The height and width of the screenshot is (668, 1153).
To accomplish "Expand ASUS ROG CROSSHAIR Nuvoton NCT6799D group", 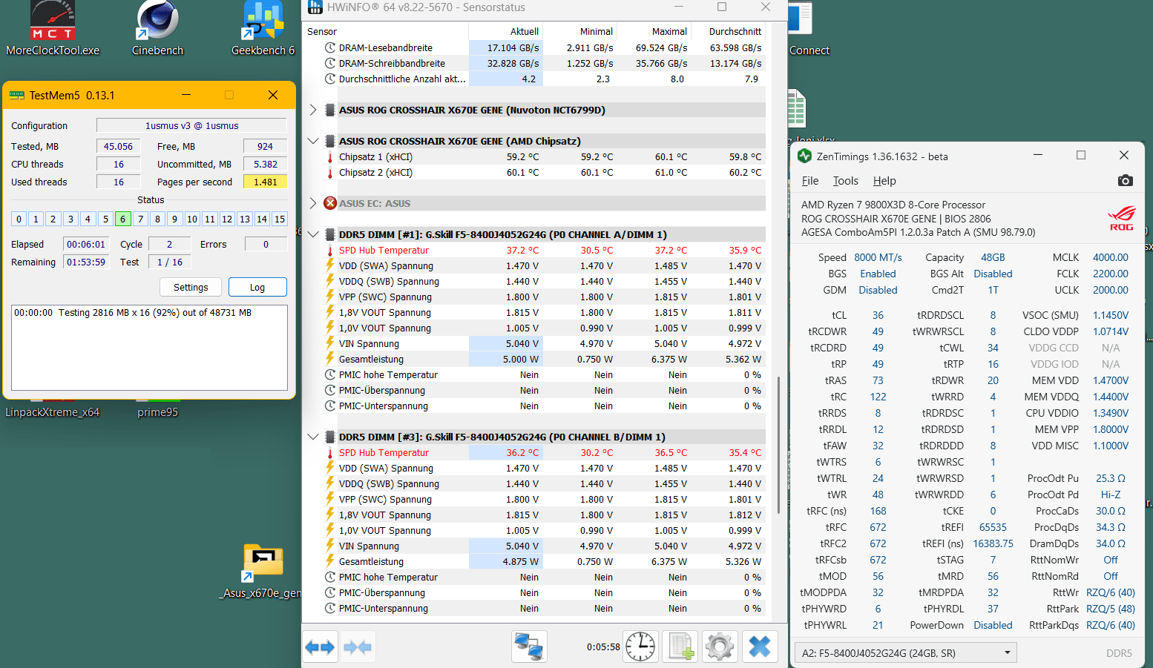I will [313, 110].
